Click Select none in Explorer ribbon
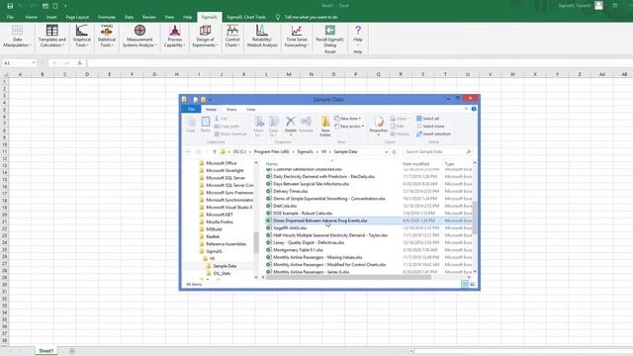The image size is (633, 356). (x=430, y=127)
